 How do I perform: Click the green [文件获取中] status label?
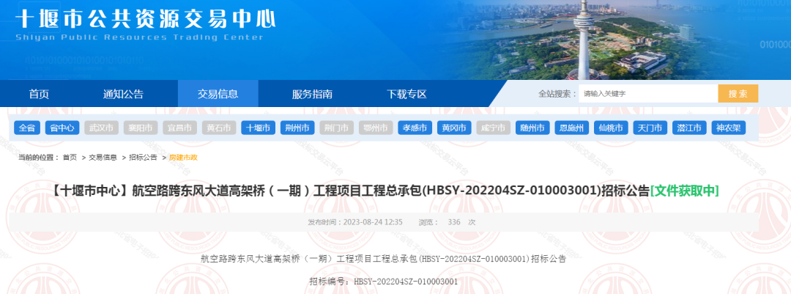pyautogui.click(x=685, y=191)
